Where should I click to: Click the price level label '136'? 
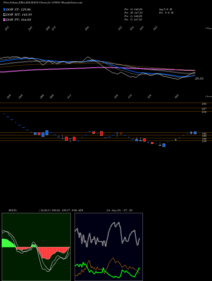pyautogui.click(x=204, y=136)
